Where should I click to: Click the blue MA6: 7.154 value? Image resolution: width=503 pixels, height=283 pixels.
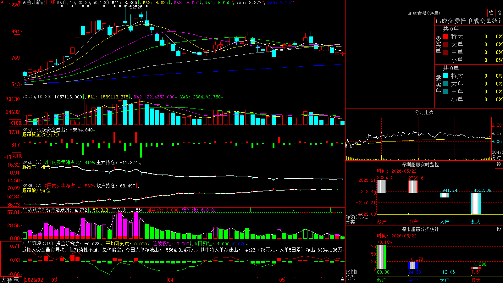281,3
